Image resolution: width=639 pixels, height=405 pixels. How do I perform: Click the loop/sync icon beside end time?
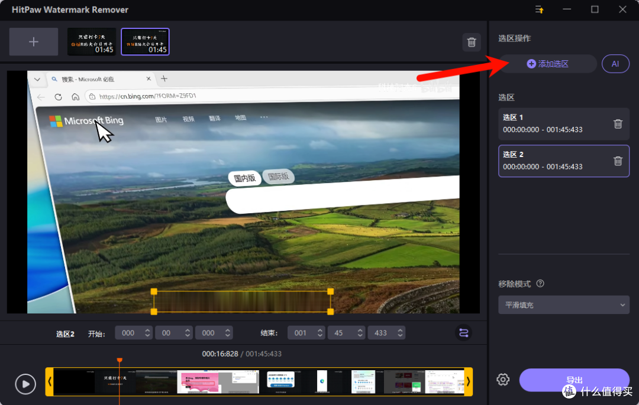(463, 333)
